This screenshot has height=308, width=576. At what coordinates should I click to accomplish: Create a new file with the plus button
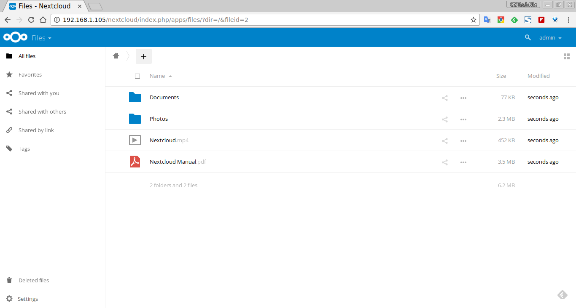coord(143,56)
